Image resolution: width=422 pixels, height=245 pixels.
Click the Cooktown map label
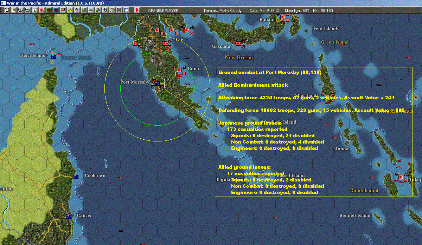pos(95,176)
